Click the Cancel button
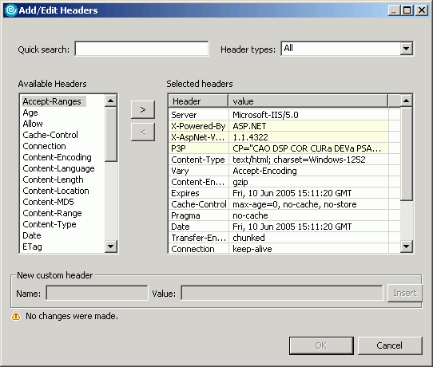433x367 pixels. pos(390,345)
